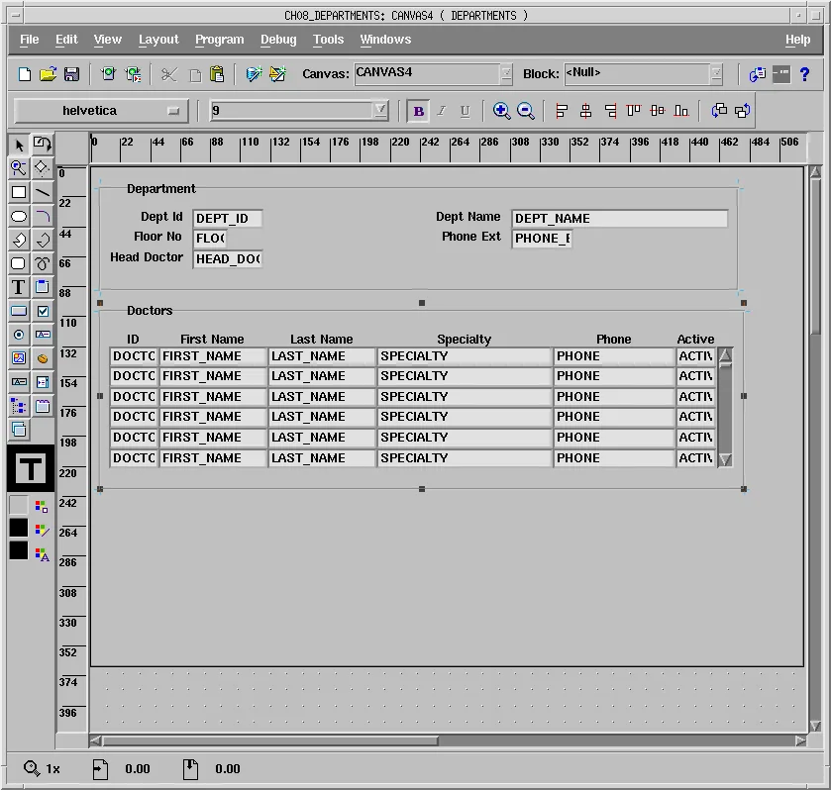The width and height of the screenshot is (831, 790).
Task: Select the Frame tool
Action: (42, 287)
